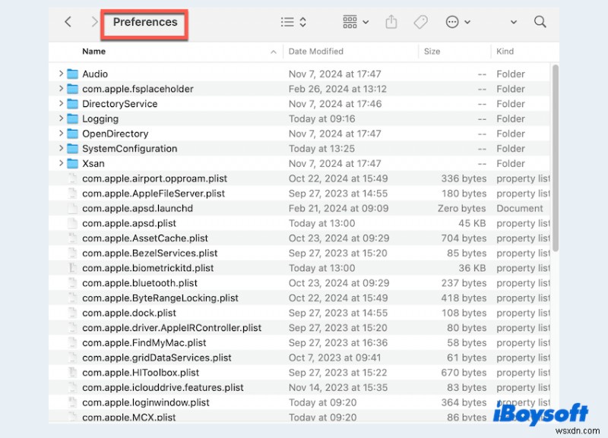Expand the Logging folder
Screen dimensions: 608x438
tap(61, 118)
